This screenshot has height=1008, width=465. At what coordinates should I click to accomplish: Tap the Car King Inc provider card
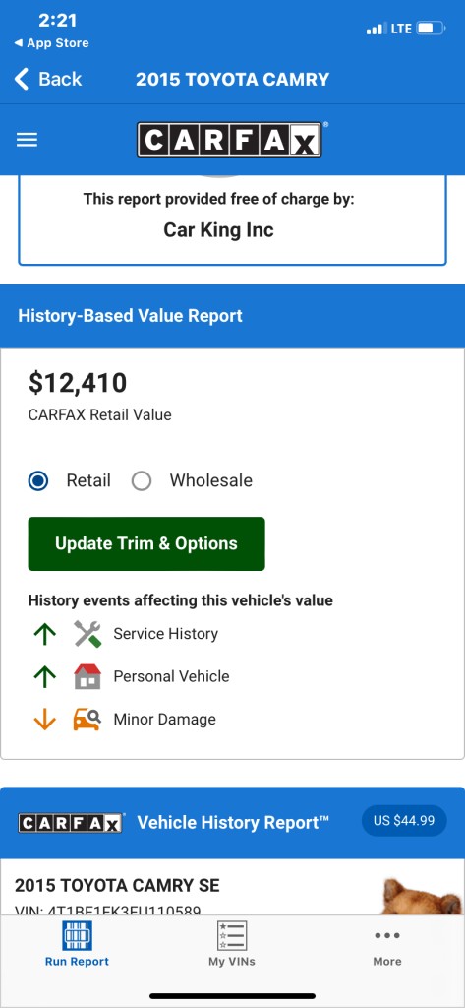click(232, 220)
